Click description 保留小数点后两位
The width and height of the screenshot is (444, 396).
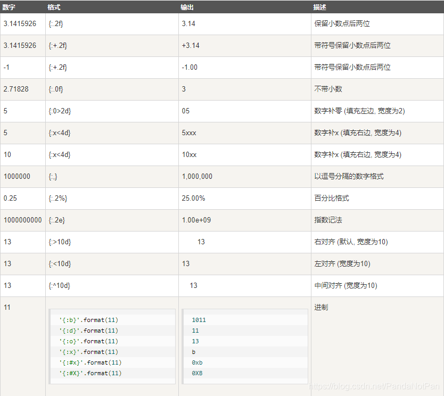click(x=342, y=24)
